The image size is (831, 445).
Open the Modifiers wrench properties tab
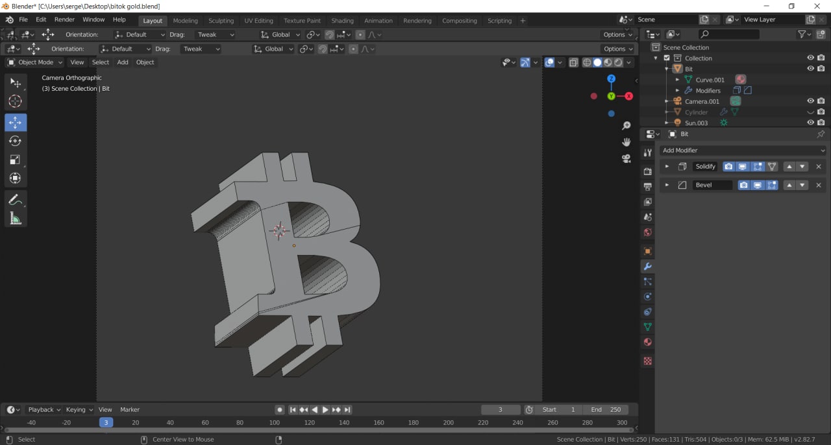[647, 267]
